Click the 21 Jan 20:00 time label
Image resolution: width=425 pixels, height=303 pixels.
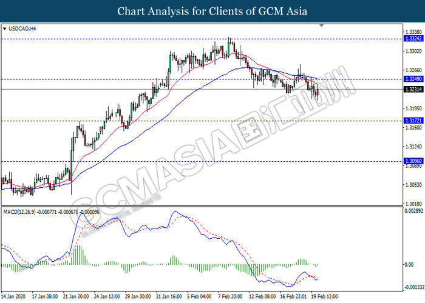76,297
